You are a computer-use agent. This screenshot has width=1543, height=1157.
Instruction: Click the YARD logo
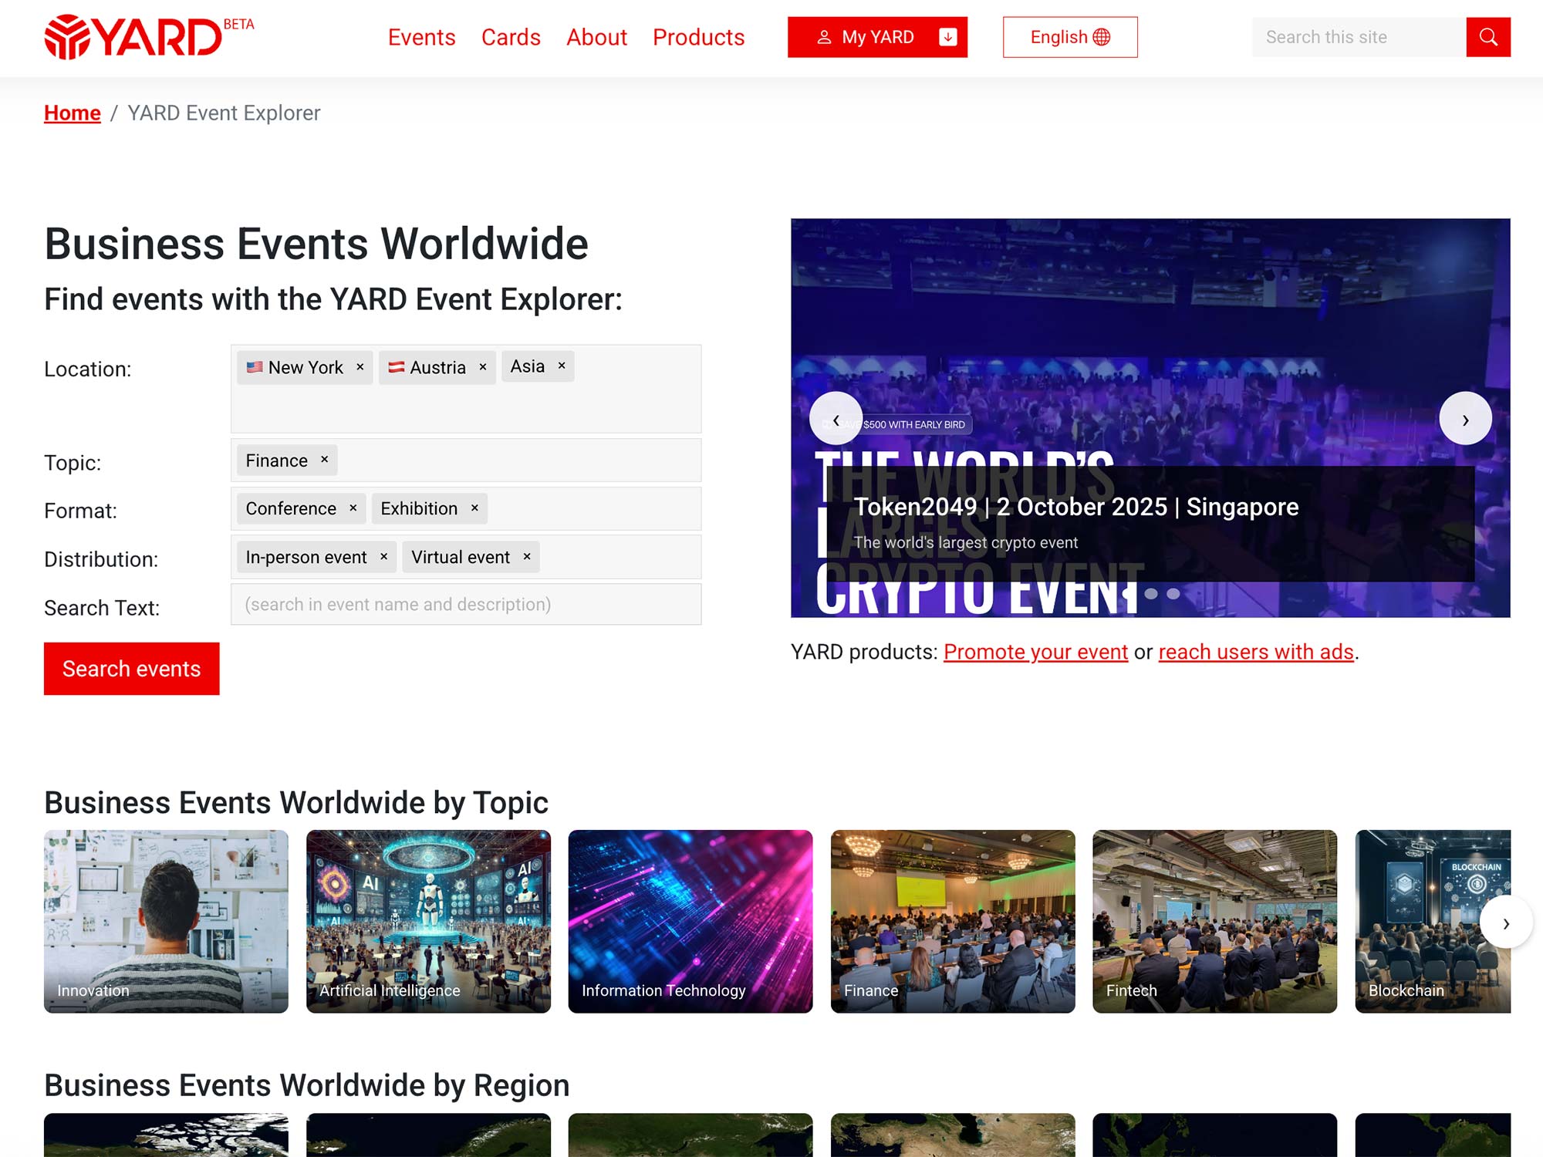(x=148, y=36)
